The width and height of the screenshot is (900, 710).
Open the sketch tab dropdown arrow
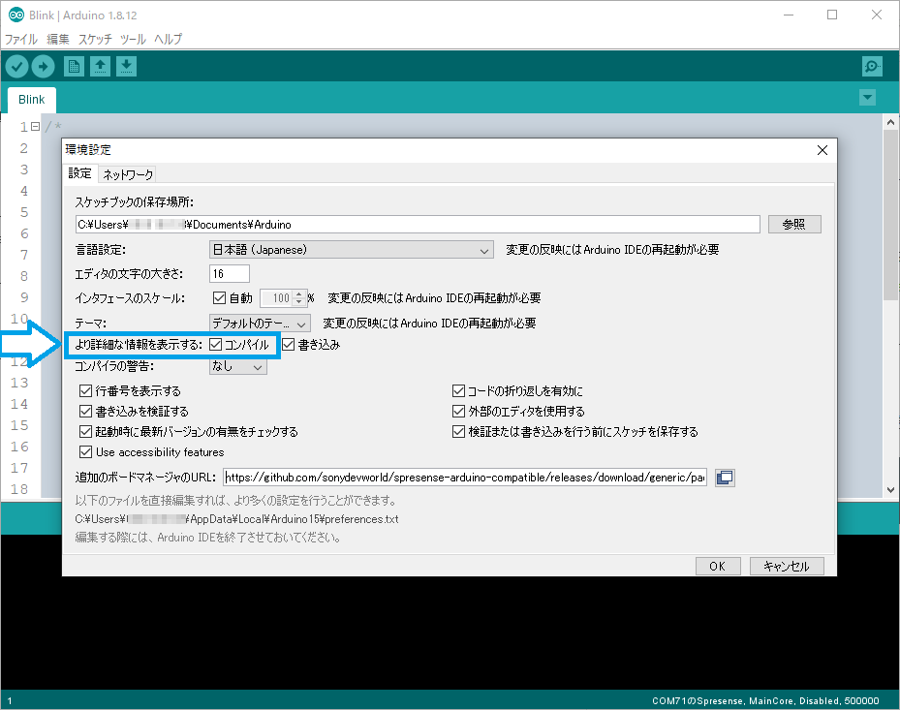coord(867,98)
